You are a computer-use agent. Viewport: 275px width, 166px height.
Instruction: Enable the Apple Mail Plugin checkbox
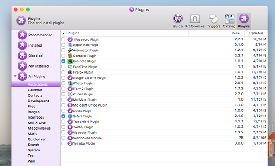point(63,45)
